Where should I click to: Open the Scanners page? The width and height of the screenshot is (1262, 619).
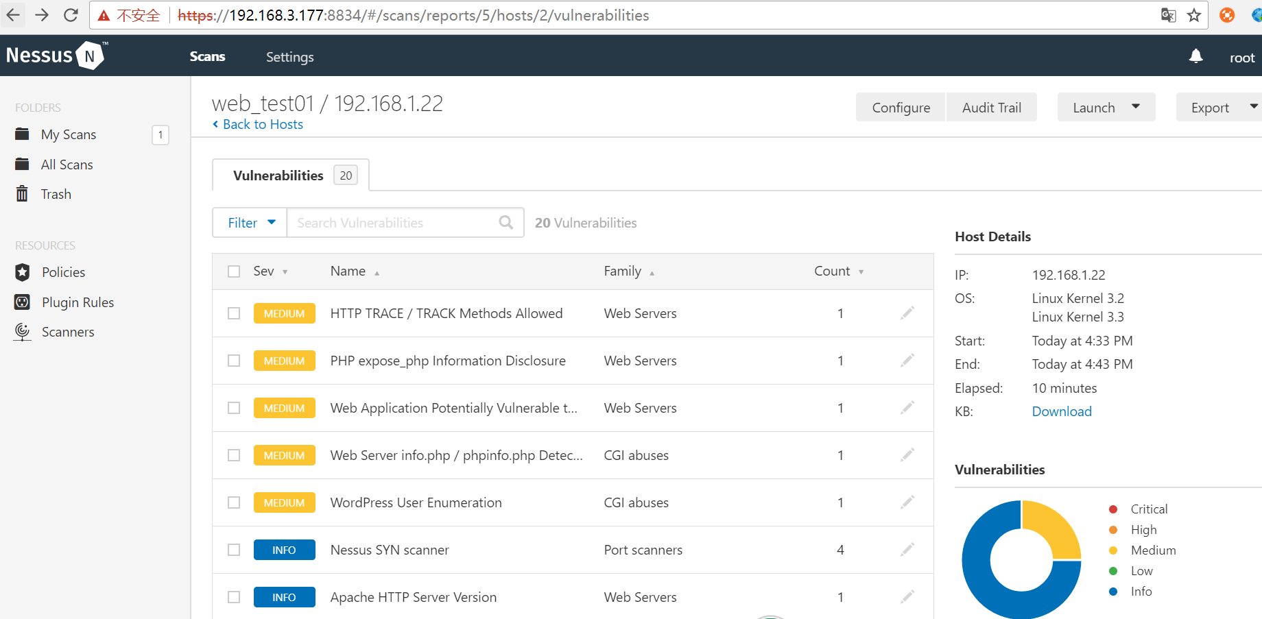[68, 332]
